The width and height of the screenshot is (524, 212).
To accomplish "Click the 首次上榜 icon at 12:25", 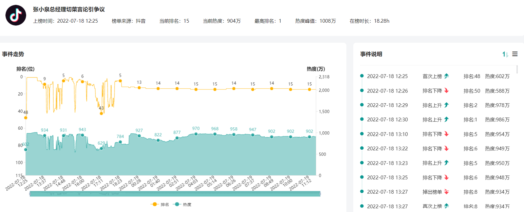I will click(x=446, y=76).
